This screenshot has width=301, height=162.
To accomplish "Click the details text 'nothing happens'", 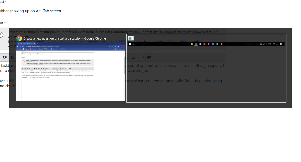I will click(207, 65).
